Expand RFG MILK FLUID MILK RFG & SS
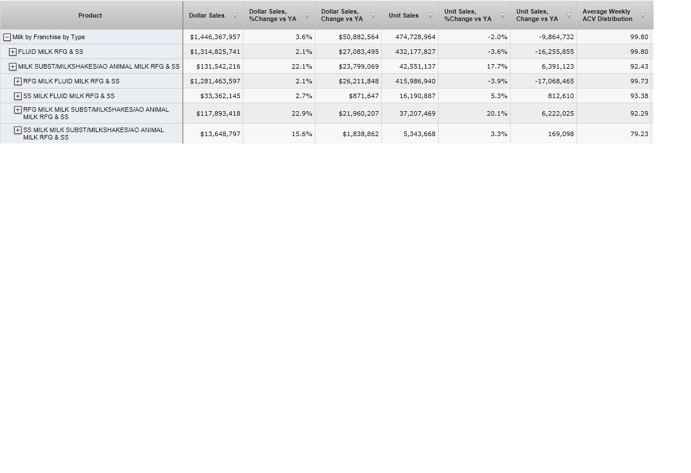This screenshot has height=473, width=691. click(18, 81)
